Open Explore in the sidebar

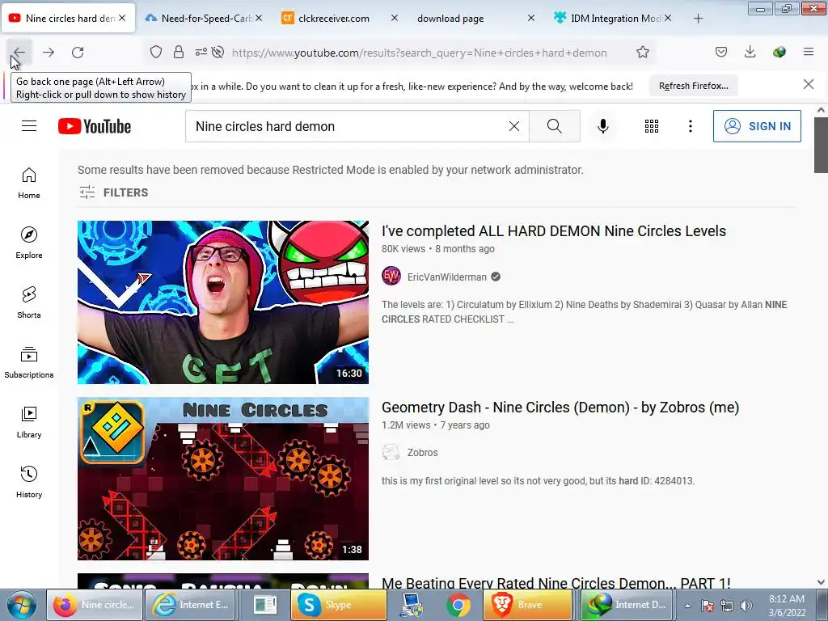point(29,243)
